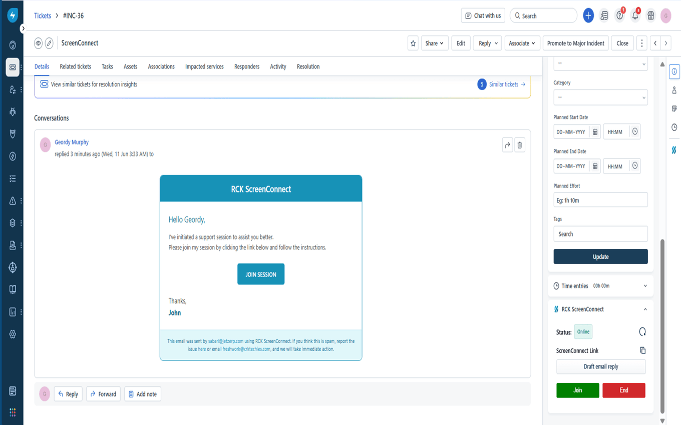The height and width of the screenshot is (425, 681).
Task: Click Draft email reply button
Action: tap(601, 366)
